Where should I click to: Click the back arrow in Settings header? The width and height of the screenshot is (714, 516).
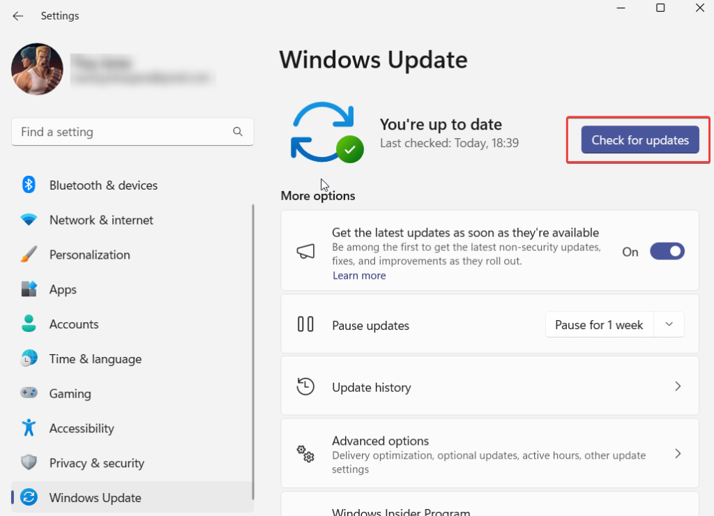[x=17, y=16]
